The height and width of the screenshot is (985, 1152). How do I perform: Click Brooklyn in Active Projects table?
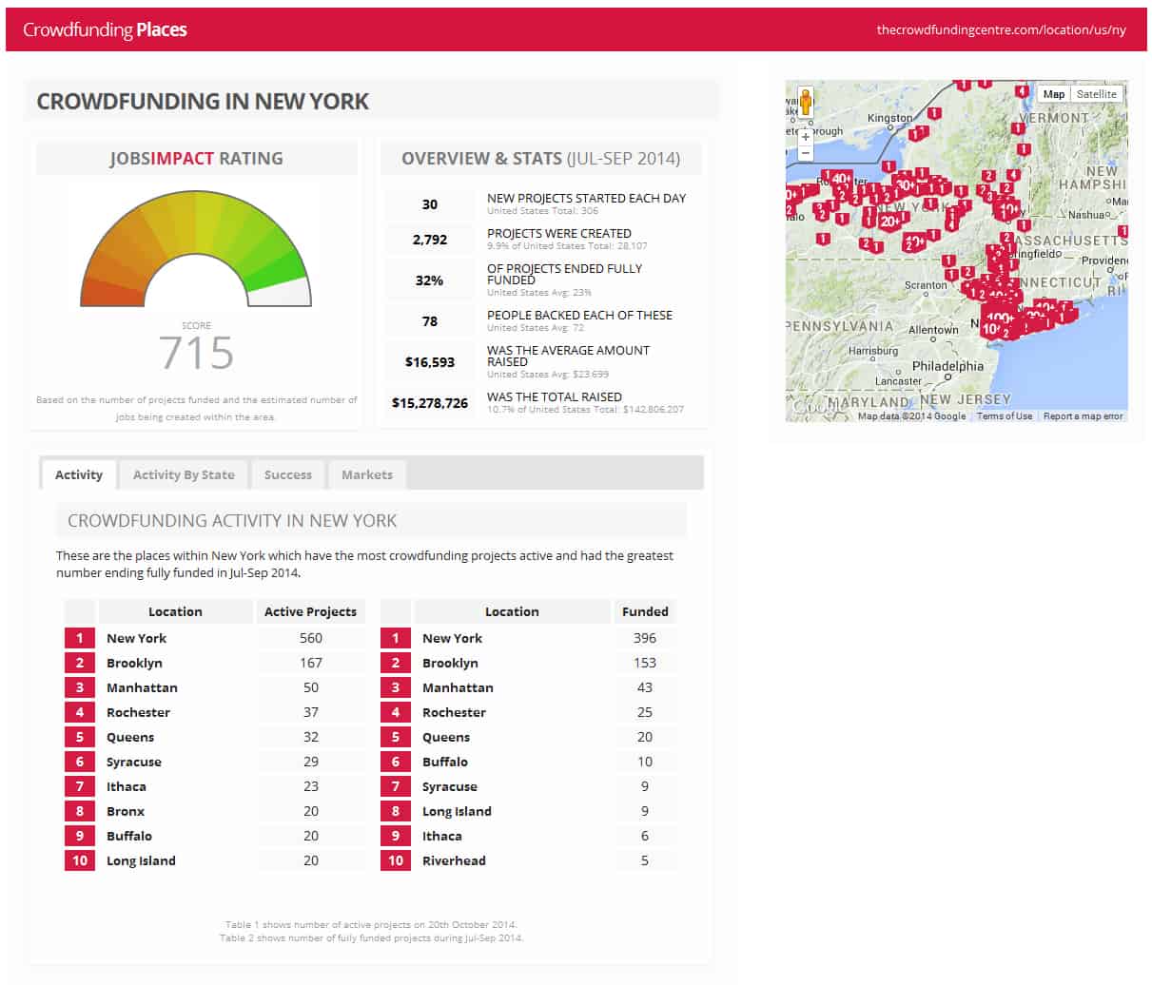pos(134,663)
